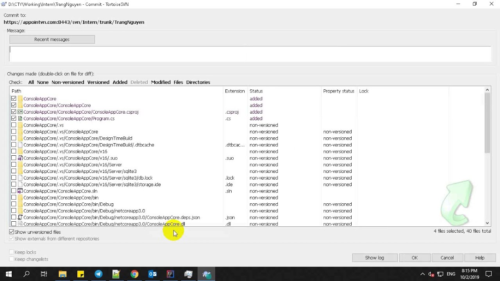Click the bin/Debug folder icon

(20, 205)
